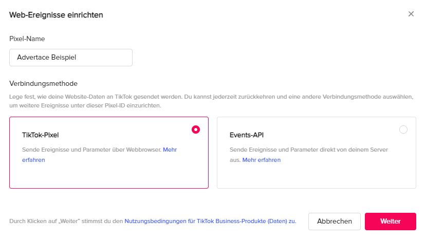This screenshot has height=239, width=426.
Task: Click the Events-API card title
Action: tap(247, 135)
